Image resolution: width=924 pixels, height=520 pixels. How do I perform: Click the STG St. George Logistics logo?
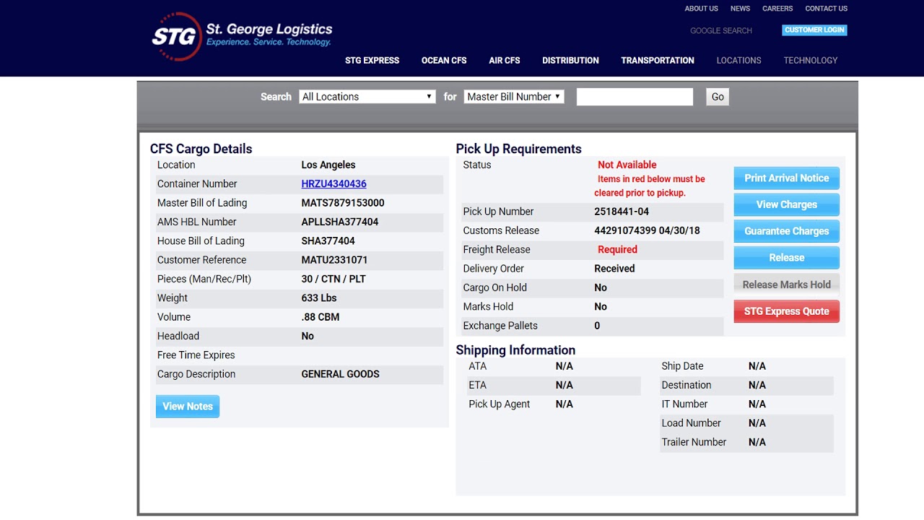click(x=242, y=36)
